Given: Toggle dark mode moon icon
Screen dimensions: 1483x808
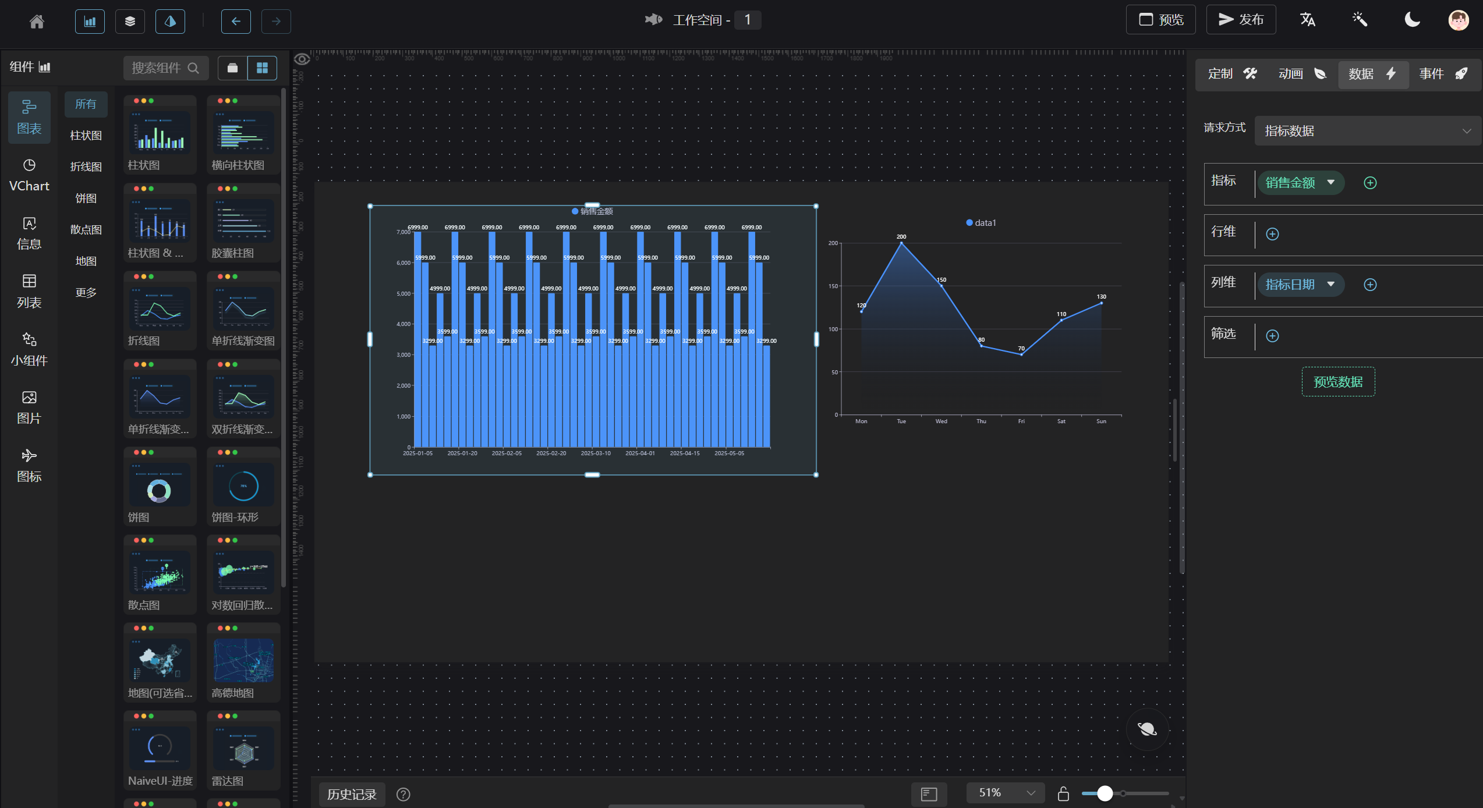Looking at the screenshot, I should coord(1412,20).
